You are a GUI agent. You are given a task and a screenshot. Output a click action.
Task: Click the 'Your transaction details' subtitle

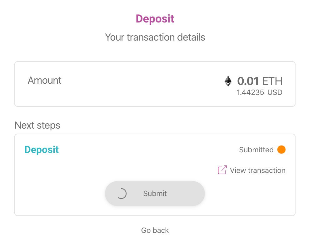coord(155,37)
